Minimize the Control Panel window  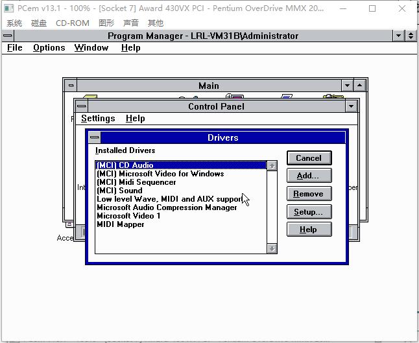[x=351, y=106]
